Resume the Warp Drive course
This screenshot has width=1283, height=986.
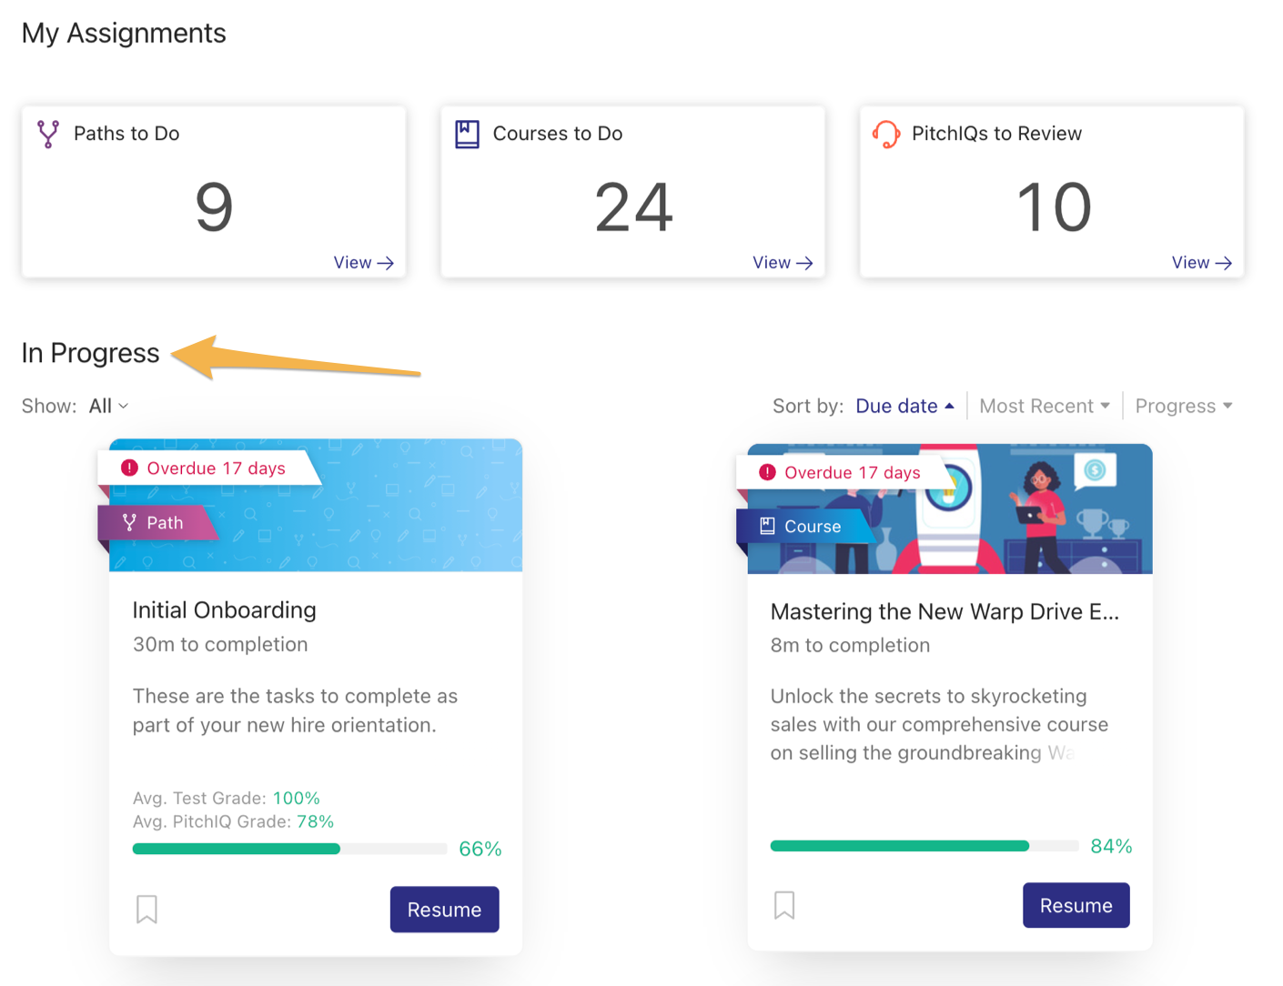(x=1076, y=906)
